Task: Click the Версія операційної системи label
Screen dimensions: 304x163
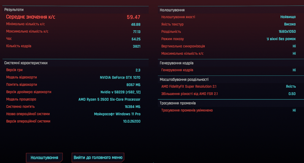Action: (28, 121)
